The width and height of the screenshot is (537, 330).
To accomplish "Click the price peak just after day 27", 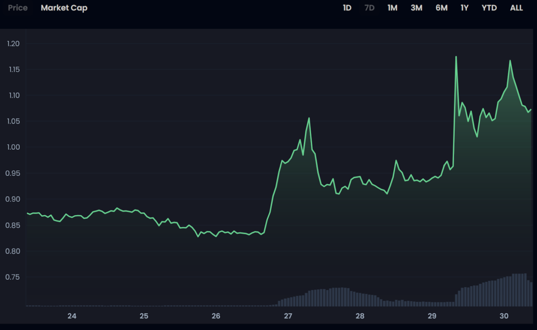I will pyautogui.click(x=309, y=118).
